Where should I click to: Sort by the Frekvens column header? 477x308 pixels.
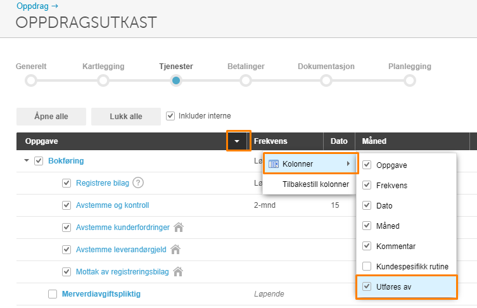(x=286, y=141)
